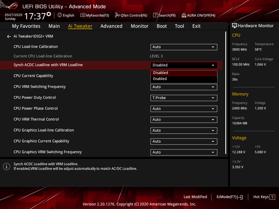Image resolution: width=279 pixels, height=209 pixels.
Task: Click the 09/27/2020 date text
Action: pos(14,15)
